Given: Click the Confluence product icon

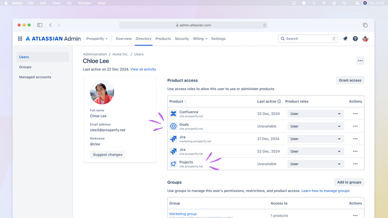Looking at the screenshot, I should 174,114.
